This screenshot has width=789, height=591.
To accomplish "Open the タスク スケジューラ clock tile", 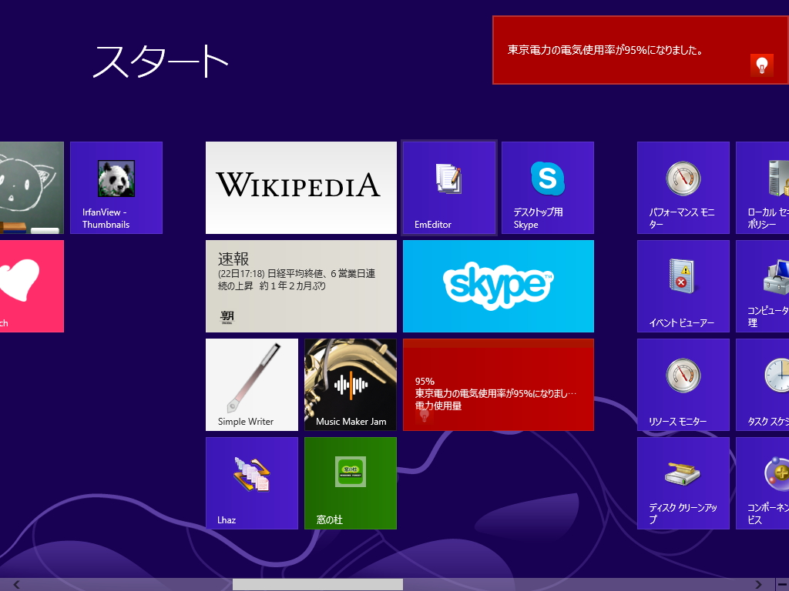I will (762, 385).
